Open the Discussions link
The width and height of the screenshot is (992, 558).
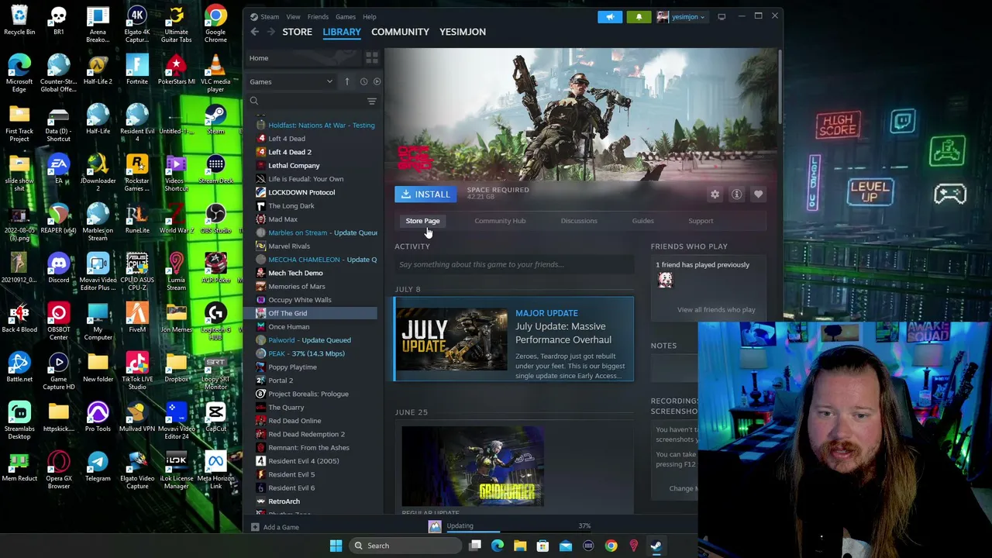[x=579, y=221]
